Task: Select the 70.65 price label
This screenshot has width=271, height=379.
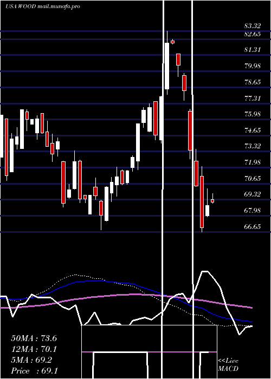Action: click(x=253, y=179)
